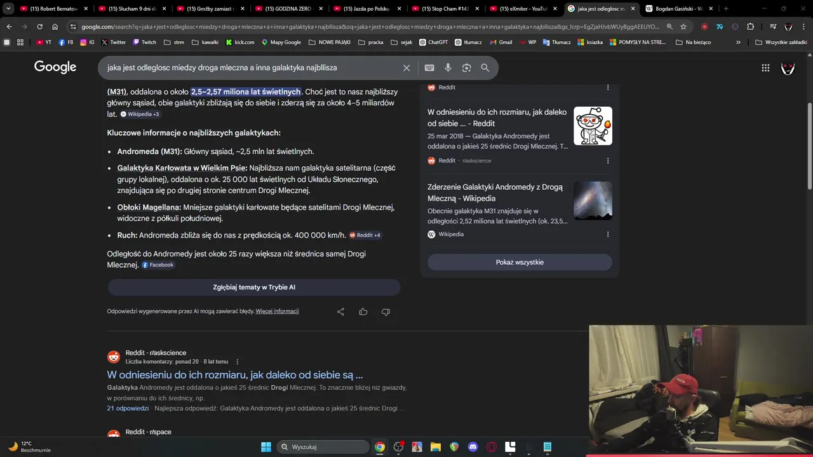Open the YT bookmark

click(x=44, y=42)
